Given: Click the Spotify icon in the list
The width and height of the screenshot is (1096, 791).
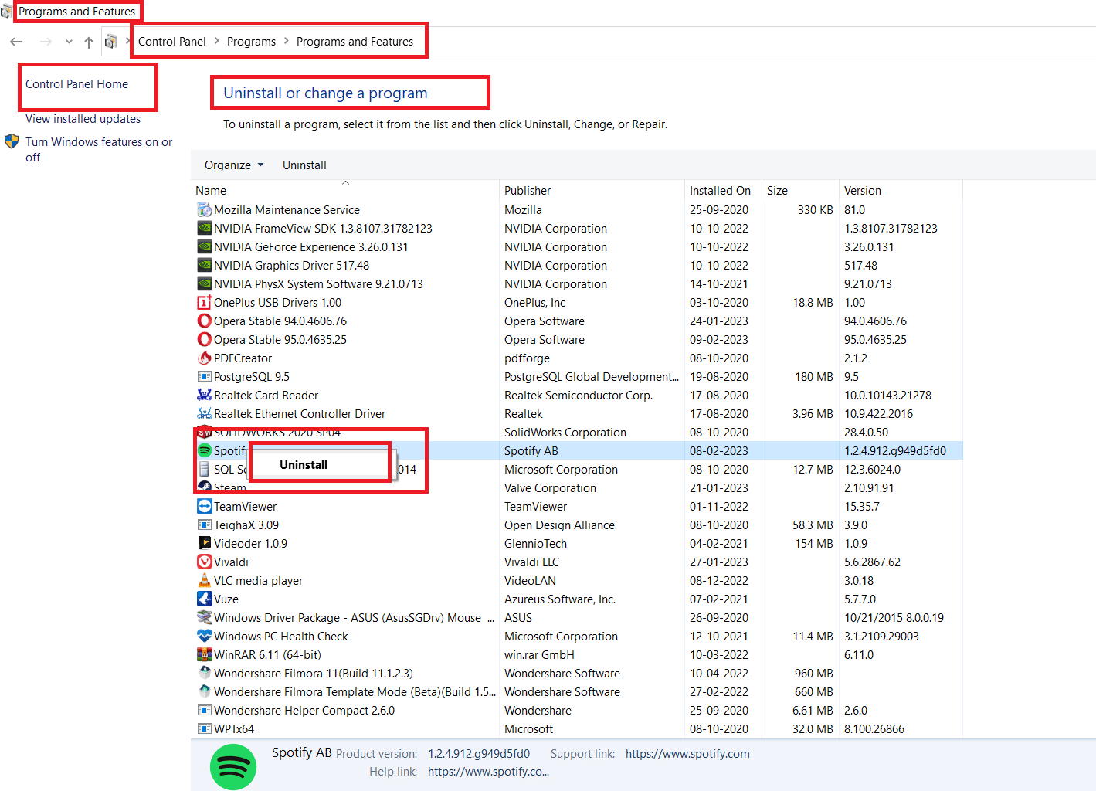Looking at the screenshot, I should click(205, 451).
